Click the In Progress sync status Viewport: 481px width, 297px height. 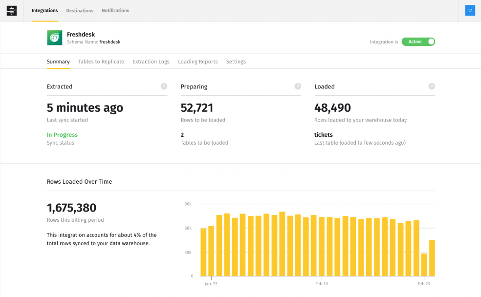62,134
